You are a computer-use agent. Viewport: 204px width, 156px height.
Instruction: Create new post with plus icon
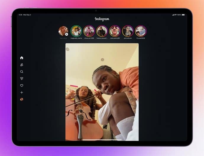pos(22,93)
